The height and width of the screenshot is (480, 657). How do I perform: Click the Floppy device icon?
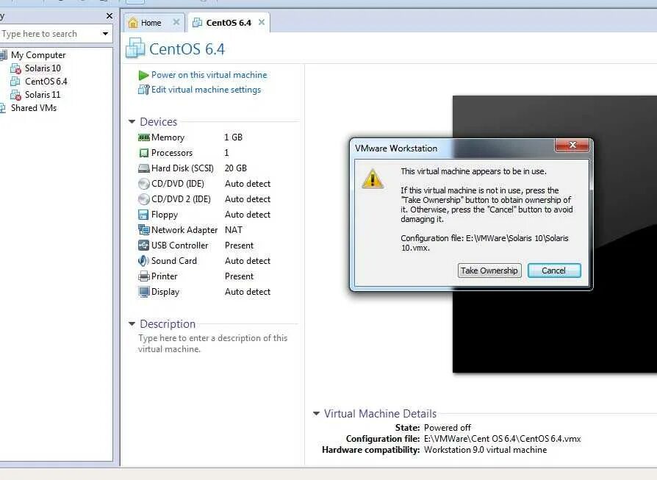(x=143, y=215)
